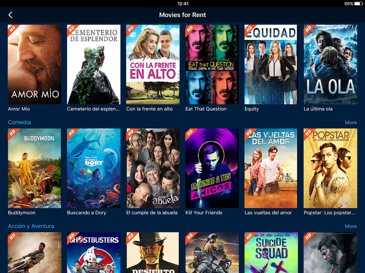
Task: Select the Finding Dory poster
Action: (94, 168)
